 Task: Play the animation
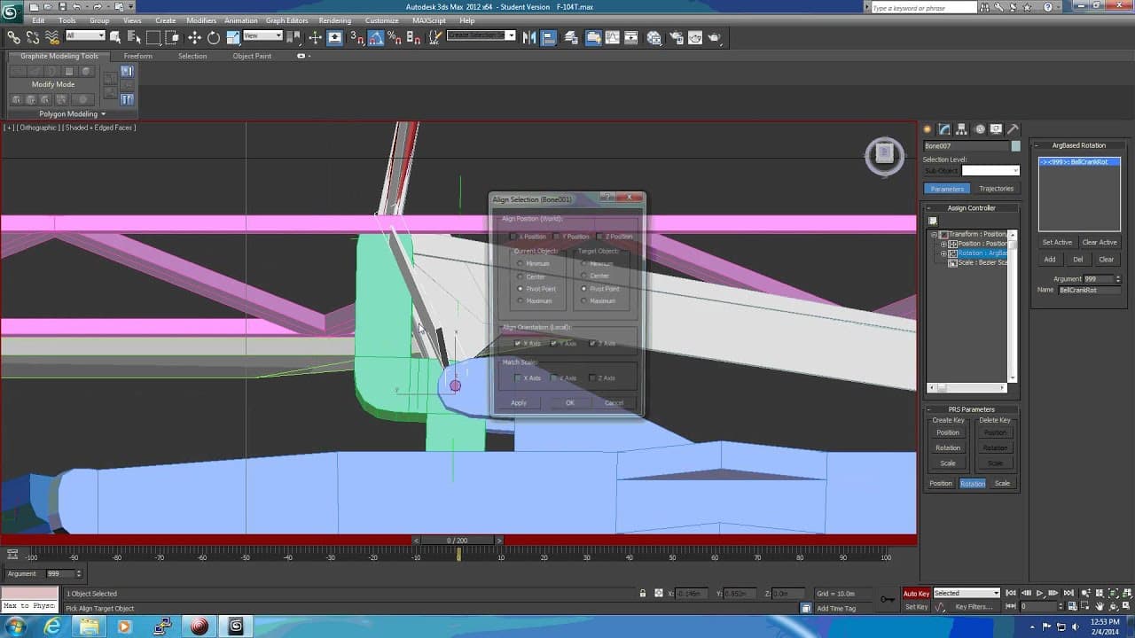[1039, 593]
